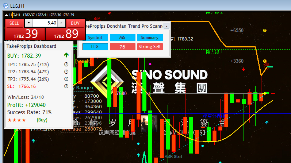Image resolution: width=291 pixels, height=163 pixels.
Task: Increase lot size with up arrow
Action: click(61, 23)
